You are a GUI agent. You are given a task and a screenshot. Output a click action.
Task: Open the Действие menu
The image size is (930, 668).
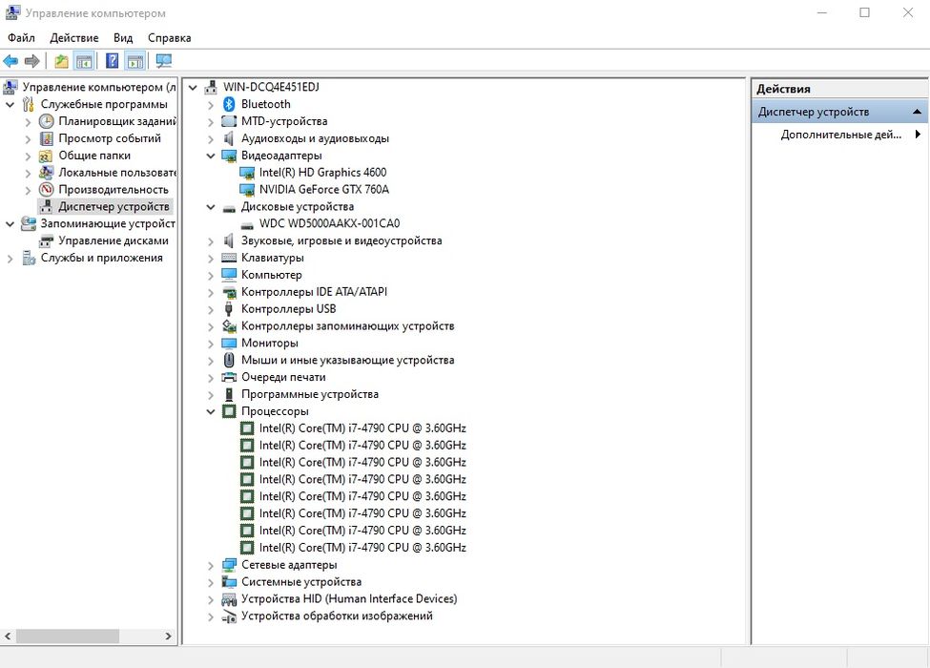pos(74,38)
